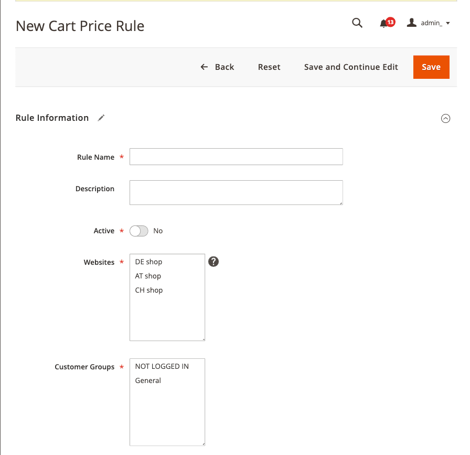Viewport: 470px width, 455px height.
Task: Select AT shop in Websites list
Action: coord(148,276)
